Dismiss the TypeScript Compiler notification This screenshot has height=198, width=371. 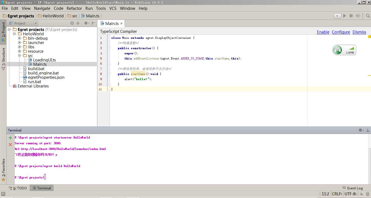pyautogui.click(x=359, y=32)
